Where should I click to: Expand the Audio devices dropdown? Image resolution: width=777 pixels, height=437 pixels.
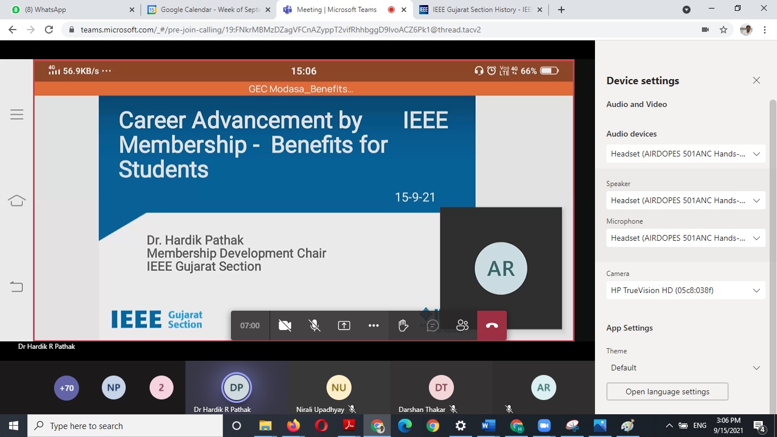point(685,154)
